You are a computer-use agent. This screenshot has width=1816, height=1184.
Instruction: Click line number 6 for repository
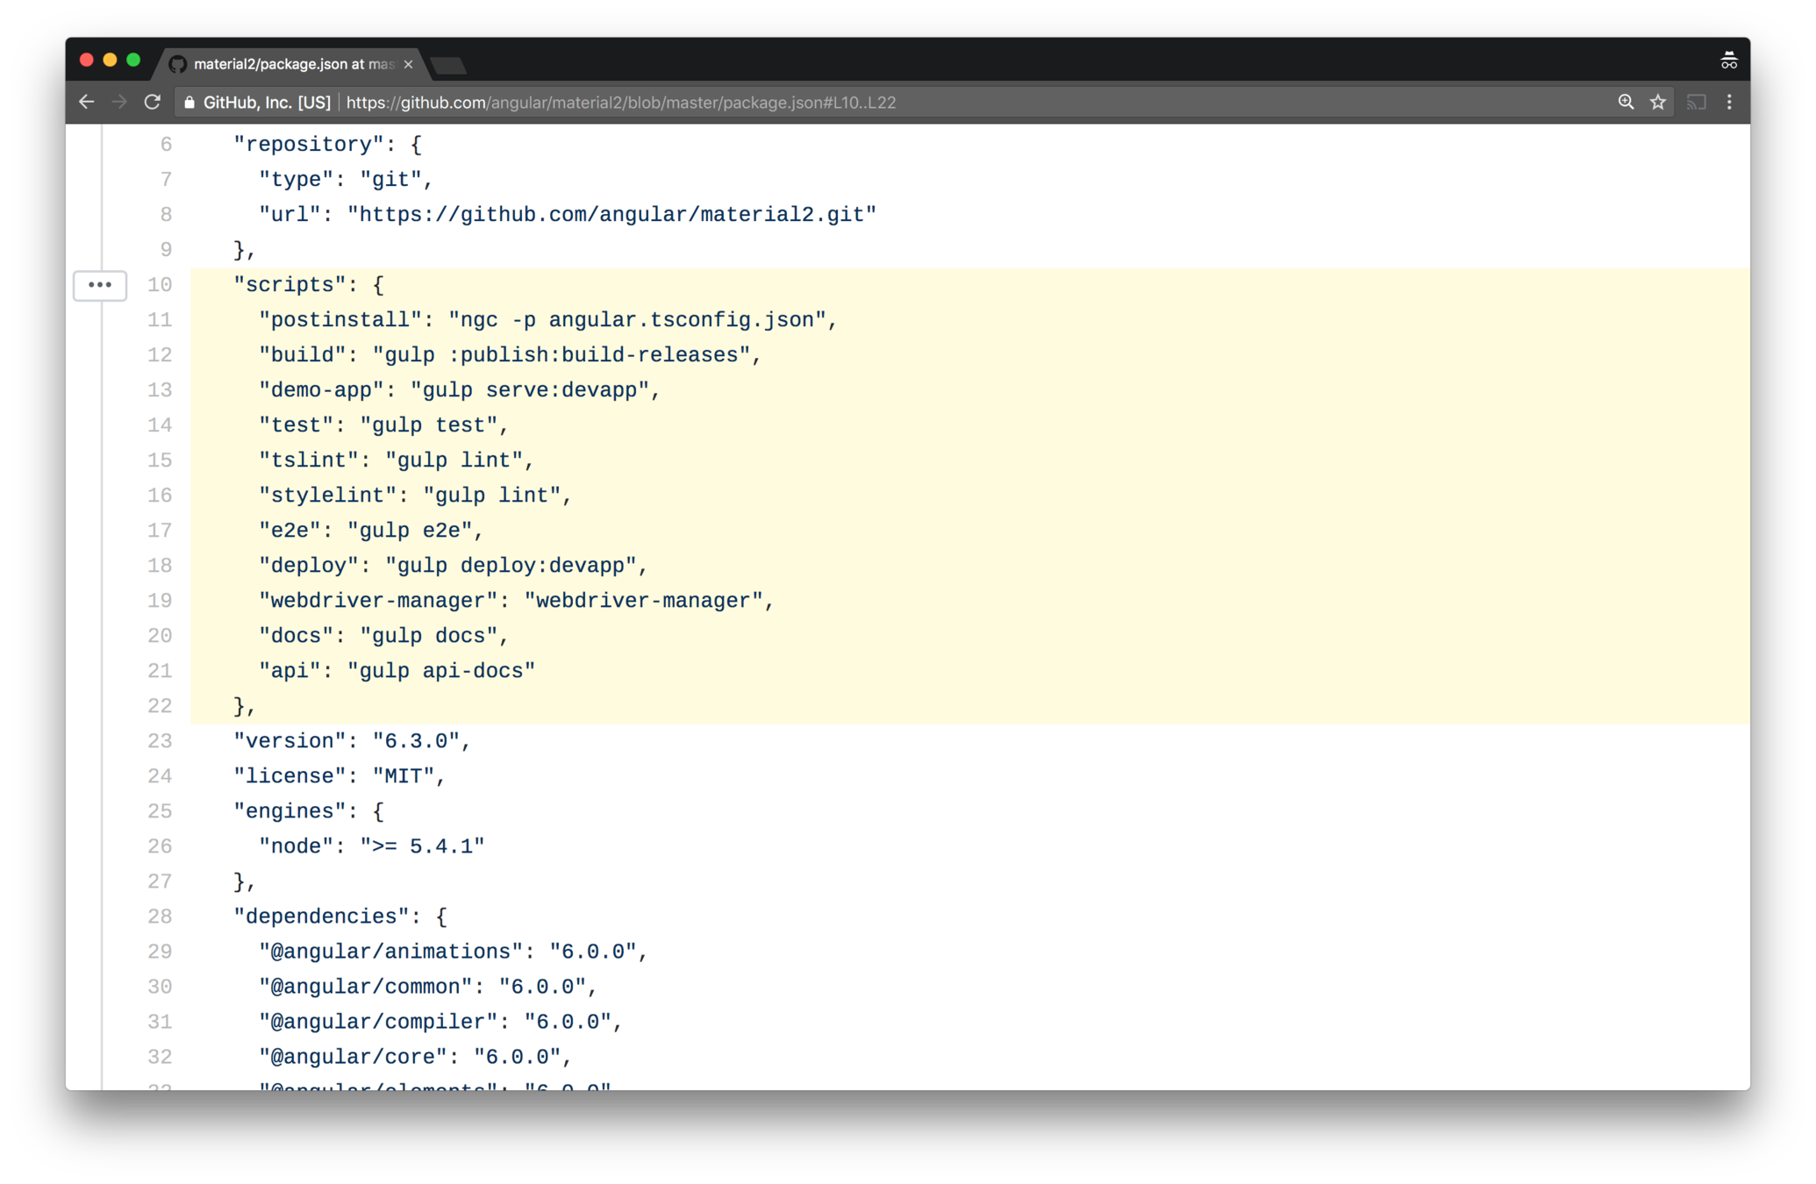click(x=166, y=145)
